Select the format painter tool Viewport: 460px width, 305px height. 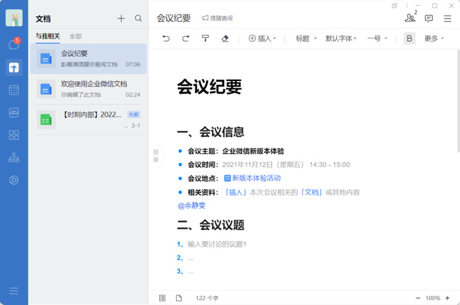(x=205, y=38)
